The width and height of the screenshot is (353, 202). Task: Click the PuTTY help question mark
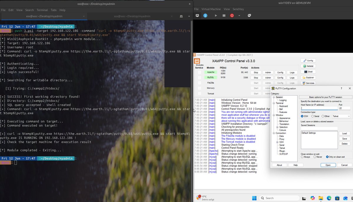341,88
